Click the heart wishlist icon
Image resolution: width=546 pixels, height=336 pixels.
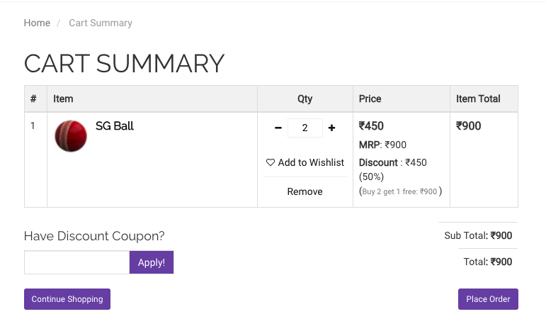click(271, 162)
